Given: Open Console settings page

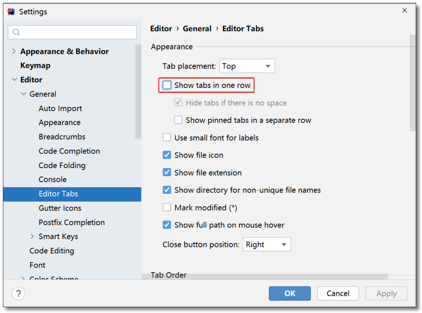Looking at the screenshot, I should tap(52, 179).
